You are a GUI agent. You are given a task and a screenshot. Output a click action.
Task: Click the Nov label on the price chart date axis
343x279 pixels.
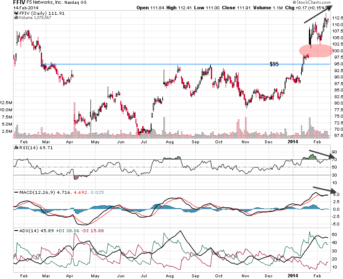pos(245,142)
